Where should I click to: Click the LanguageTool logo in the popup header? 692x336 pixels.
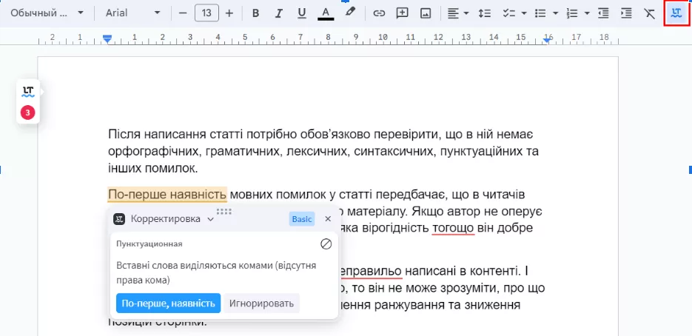(119, 219)
